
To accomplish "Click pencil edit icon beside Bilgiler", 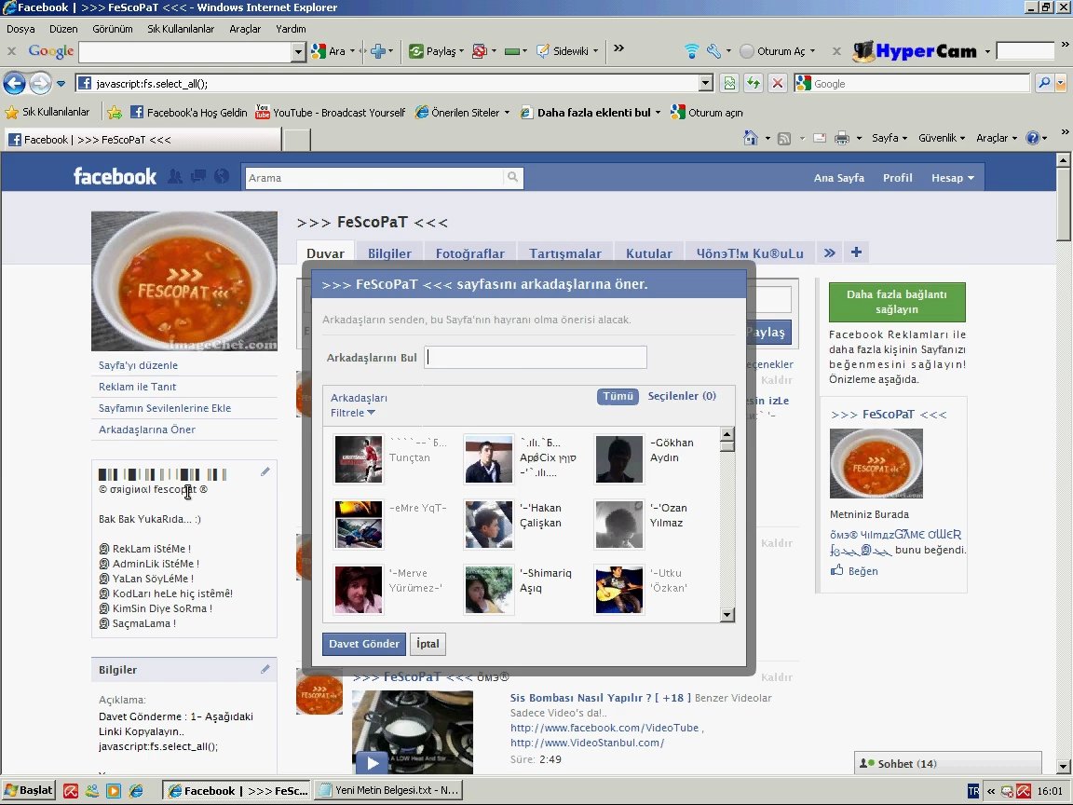I will 265,670.
